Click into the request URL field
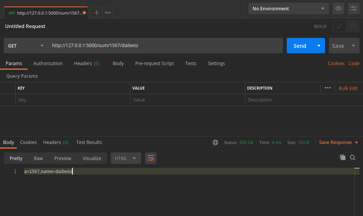Viewport: 363px width, 216px height. (x=165, y=46)
